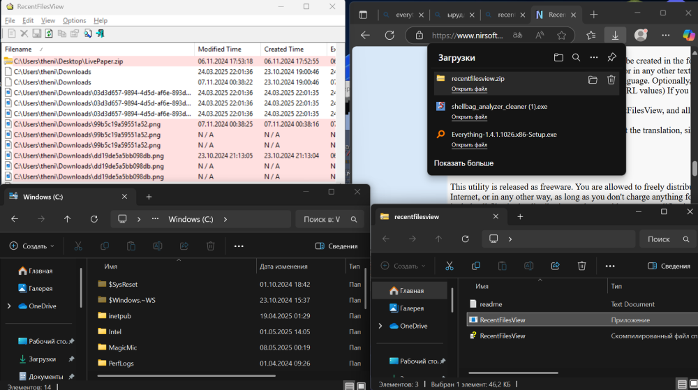698x390 pixels.
Task: Click the Поиск в search box in Windows (C:)
Action: click(x=329, y=219)
